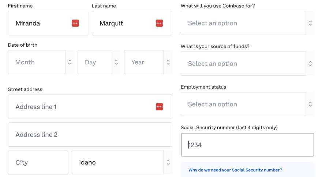
Task: Click into the Address line 2 field
Action: [x=90, y=135]
